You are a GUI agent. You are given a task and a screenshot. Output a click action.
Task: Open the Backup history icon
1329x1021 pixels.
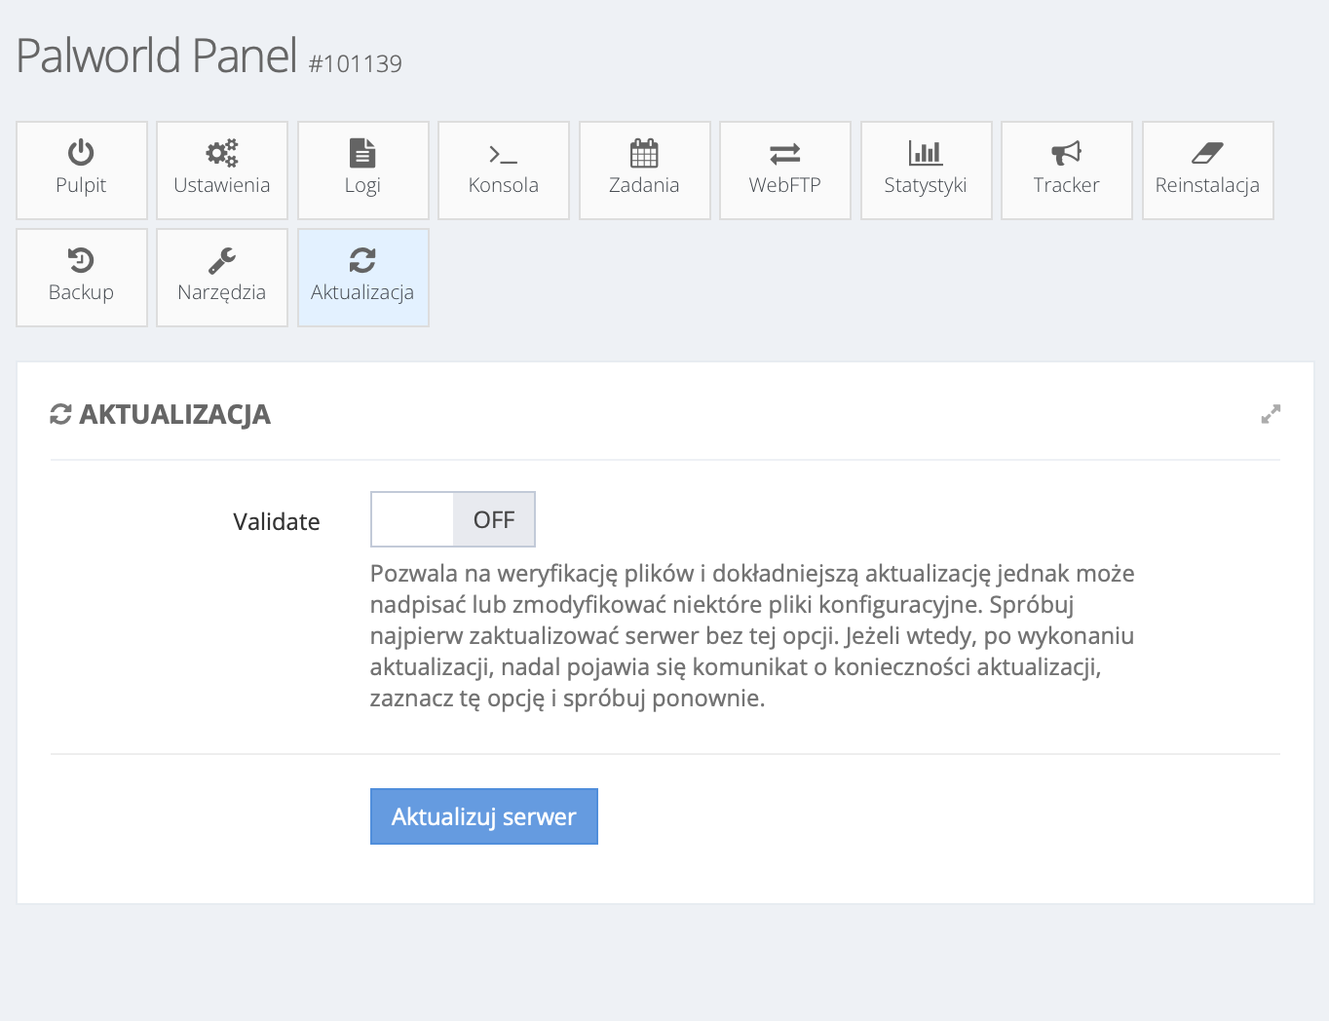click(81, 260)
